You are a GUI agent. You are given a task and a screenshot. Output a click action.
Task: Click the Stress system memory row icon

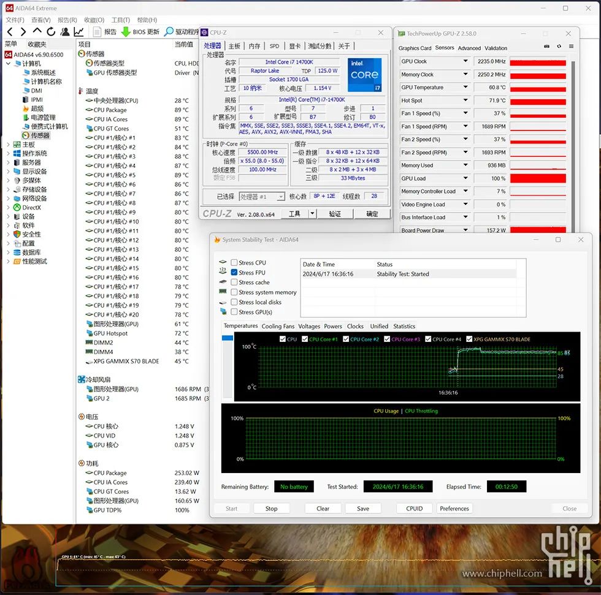[x=223, y=292]
